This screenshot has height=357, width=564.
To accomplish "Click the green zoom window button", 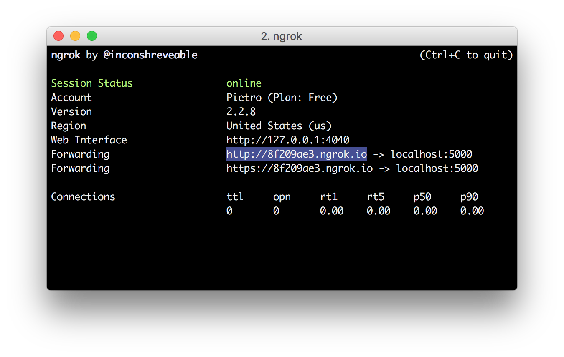I will pyautogui.click(x=92, y=36).
